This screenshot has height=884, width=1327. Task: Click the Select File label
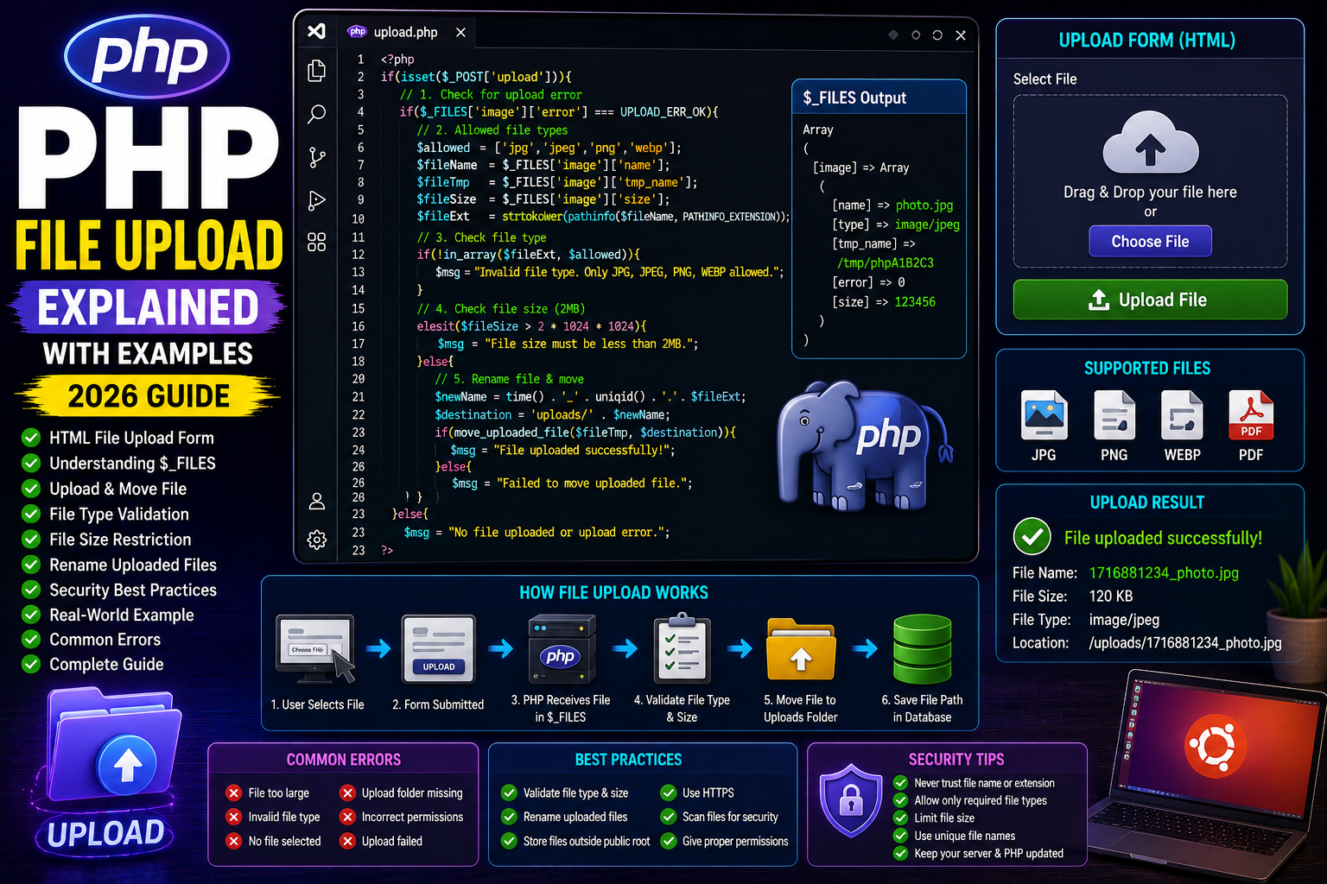(x=1044, y=79)
